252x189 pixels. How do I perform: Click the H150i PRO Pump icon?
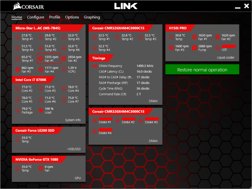[x=194, y=48]
